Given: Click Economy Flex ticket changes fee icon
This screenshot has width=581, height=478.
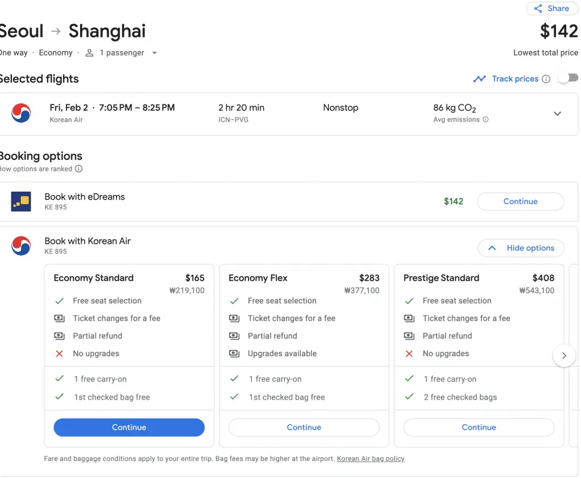Looking at the screenshot, I should [234, 319].
